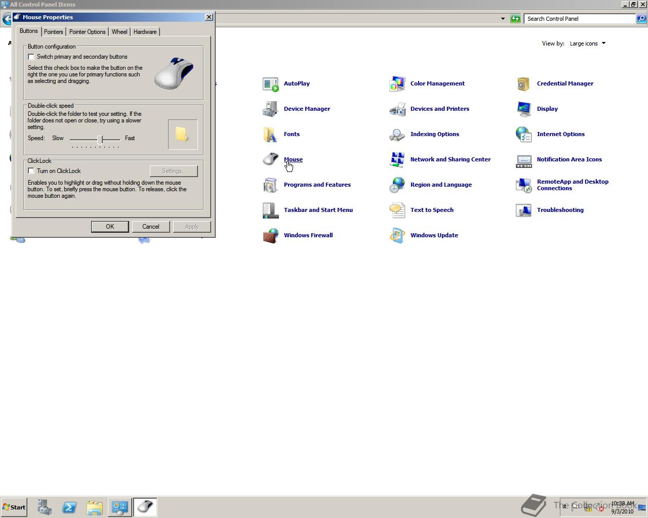Image resolution: width=648 pixels, height=518 pixels.
Task: Click Cancel in Mouse Properties
Action: [151, 227]
